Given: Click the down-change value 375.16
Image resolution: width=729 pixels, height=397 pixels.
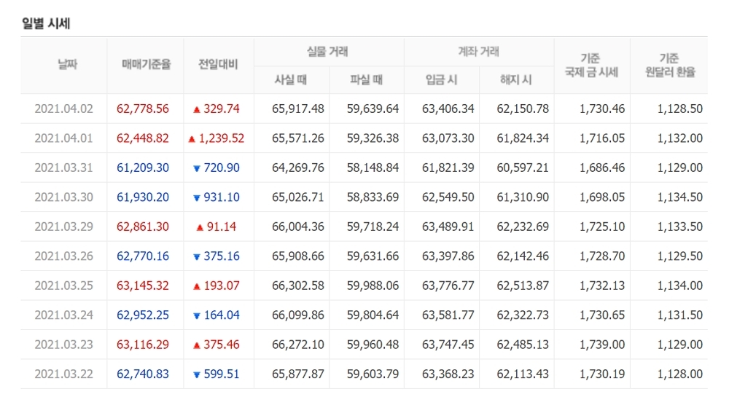Looking at the screenshot, I should 222,256.
